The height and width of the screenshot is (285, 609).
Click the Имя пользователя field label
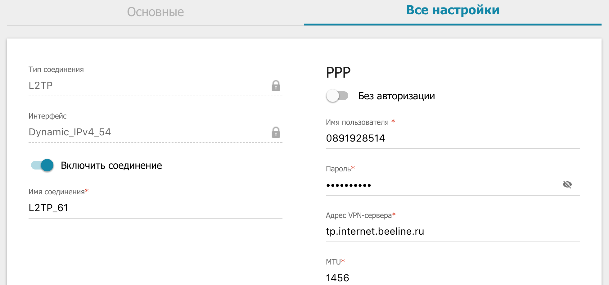point(357,122)
